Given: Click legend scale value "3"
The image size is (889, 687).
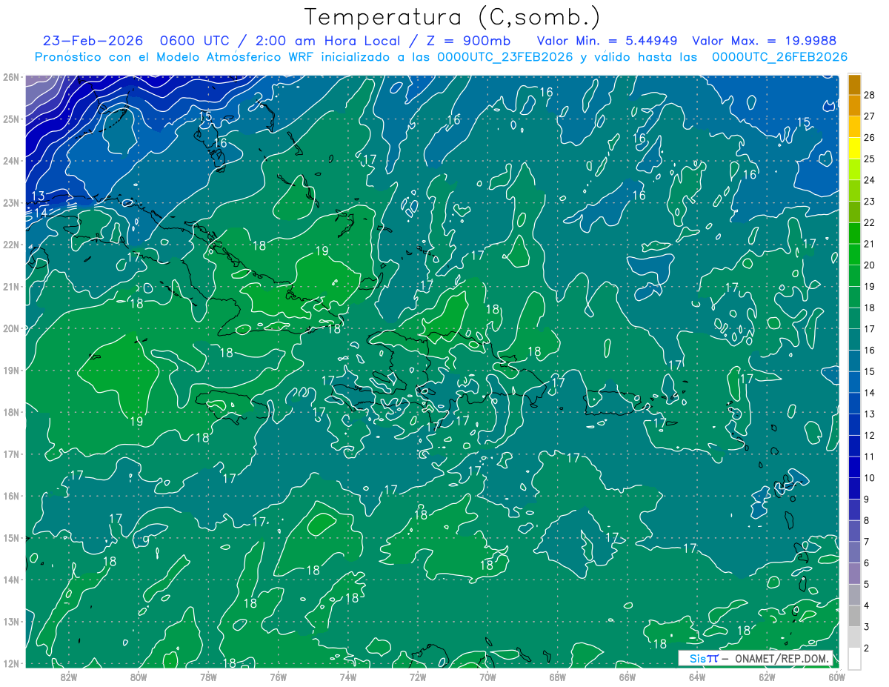Looking at the screenshot, I should click(x=867, y=627).
